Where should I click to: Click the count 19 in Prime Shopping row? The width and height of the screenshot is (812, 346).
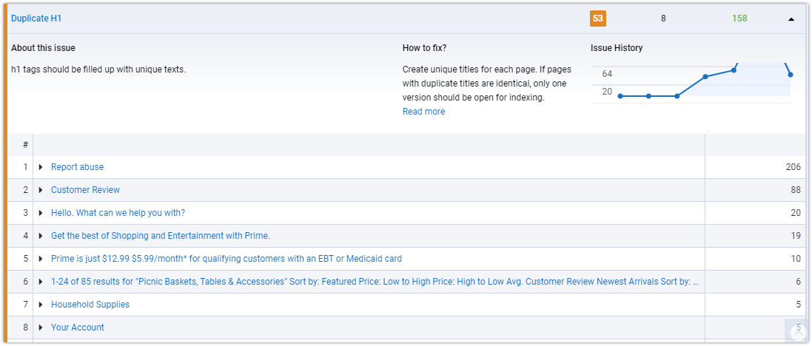tap(796, 236)
